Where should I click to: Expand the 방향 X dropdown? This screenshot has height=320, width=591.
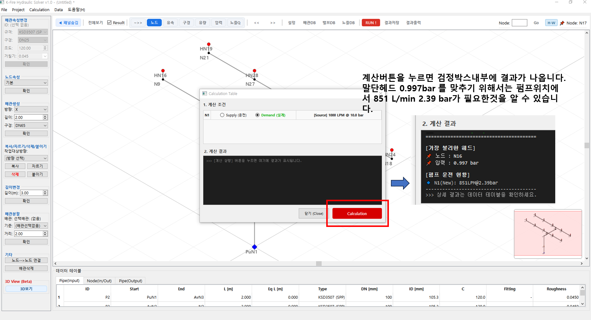(x=31, y=109)
